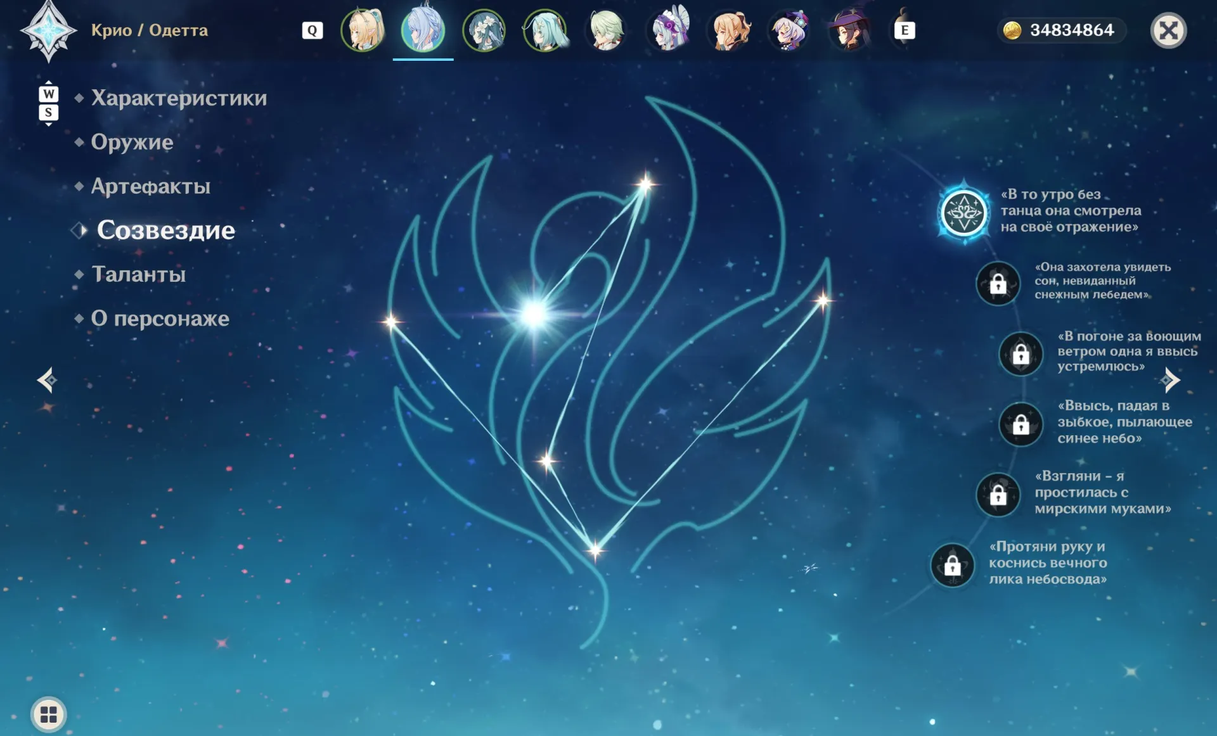
Task: Select the lilac-haired character with hat charm
Action: pos(790,30)
